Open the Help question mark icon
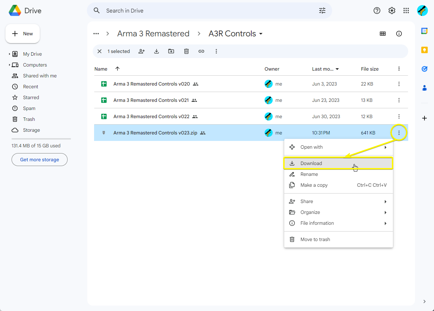 click(377, 11)
